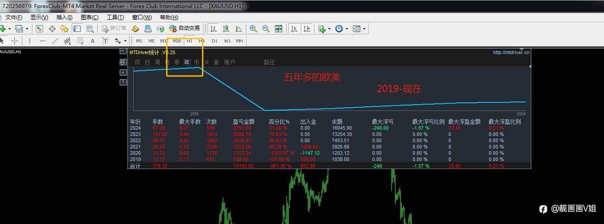Image resolution: width=604 pixels, height=224 pixels.
Task: Expand the templates dropdown arrow
Action: [364, 29]
